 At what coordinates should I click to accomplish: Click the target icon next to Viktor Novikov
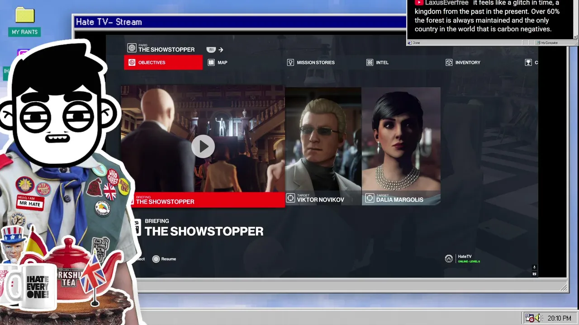click(x=290, y=198)
